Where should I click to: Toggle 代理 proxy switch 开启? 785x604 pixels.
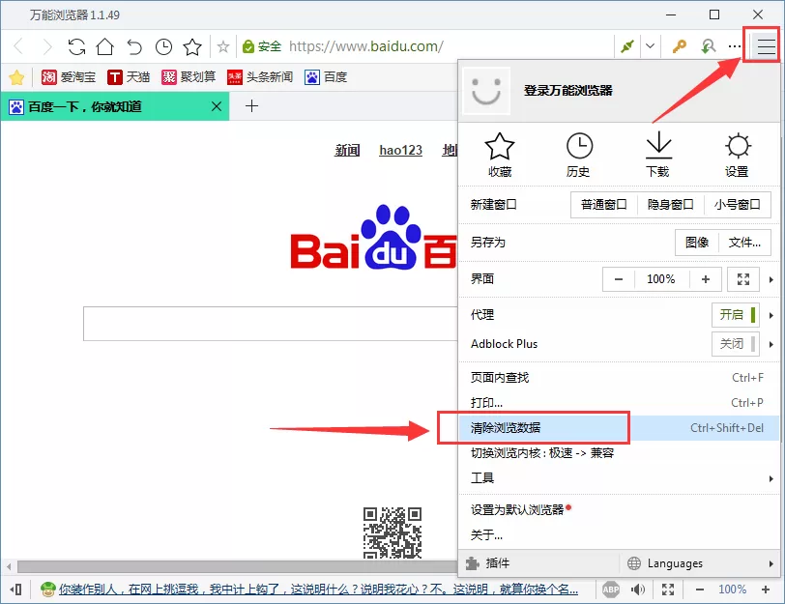[x=736, y=315]
